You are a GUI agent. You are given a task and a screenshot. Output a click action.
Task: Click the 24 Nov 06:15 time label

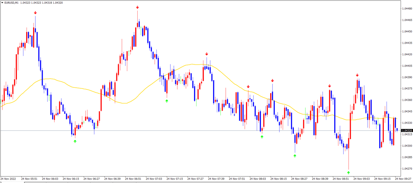(71, 179)
